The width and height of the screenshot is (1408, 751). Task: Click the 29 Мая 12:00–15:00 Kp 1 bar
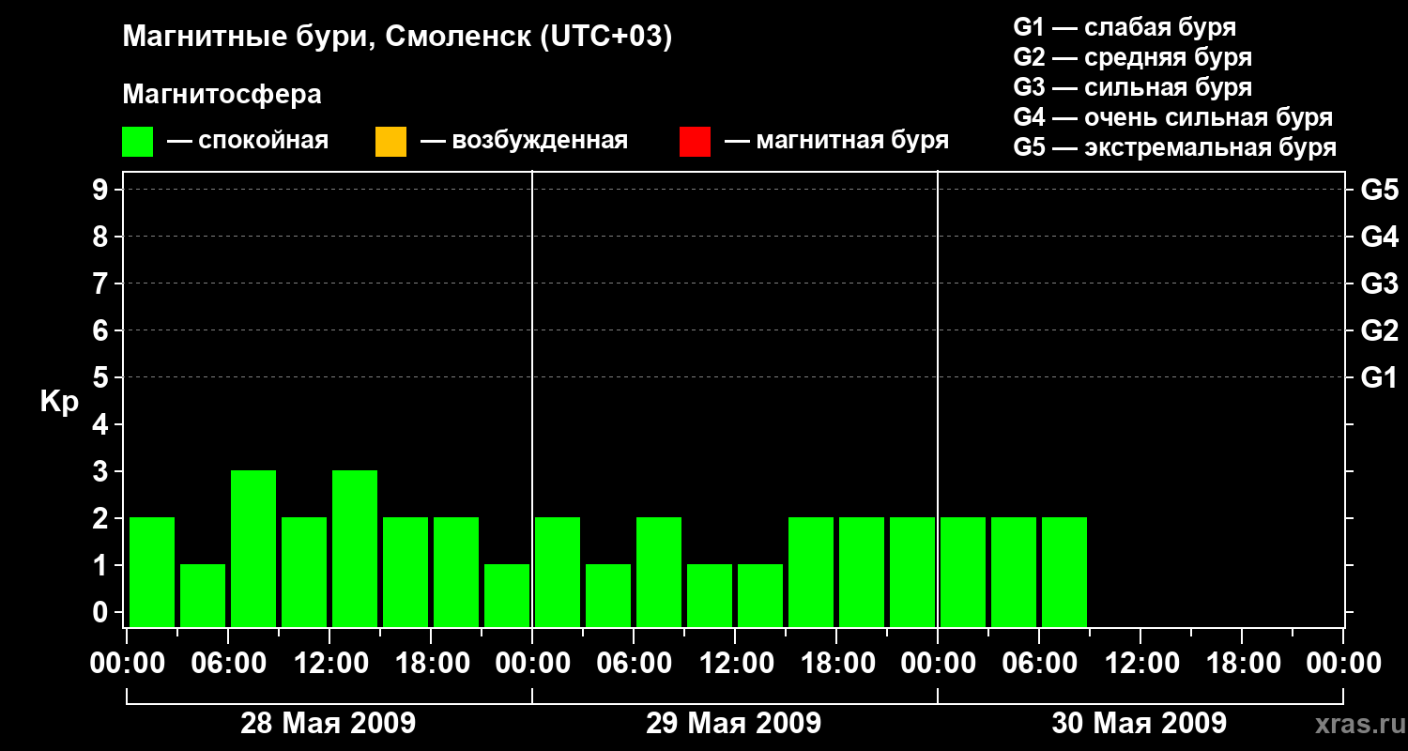(x=760, y=595)
